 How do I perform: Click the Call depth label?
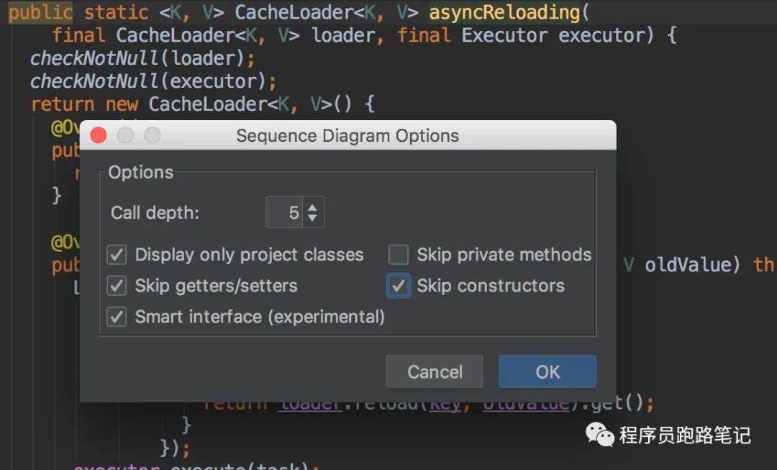point(155,213)
